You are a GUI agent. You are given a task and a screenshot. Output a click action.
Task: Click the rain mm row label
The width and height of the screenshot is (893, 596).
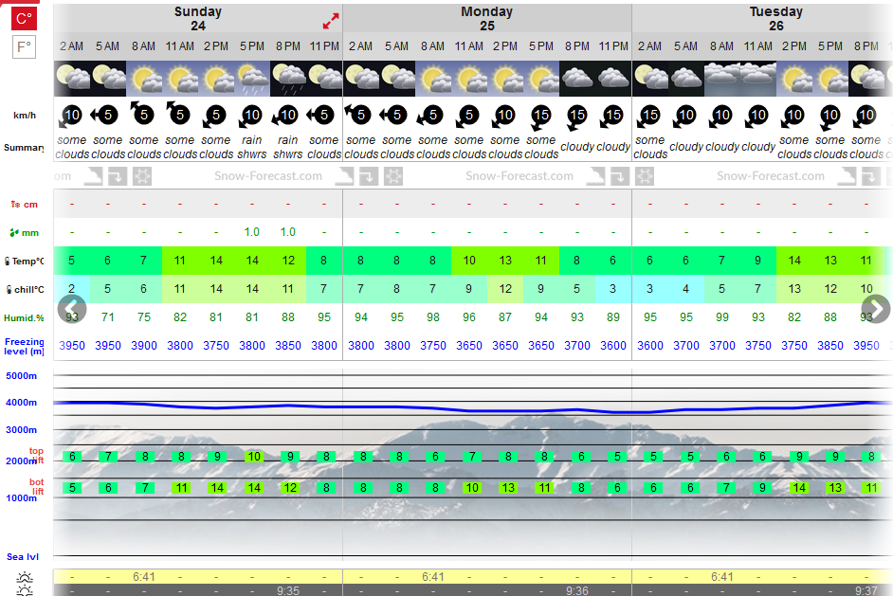(24, 232)
